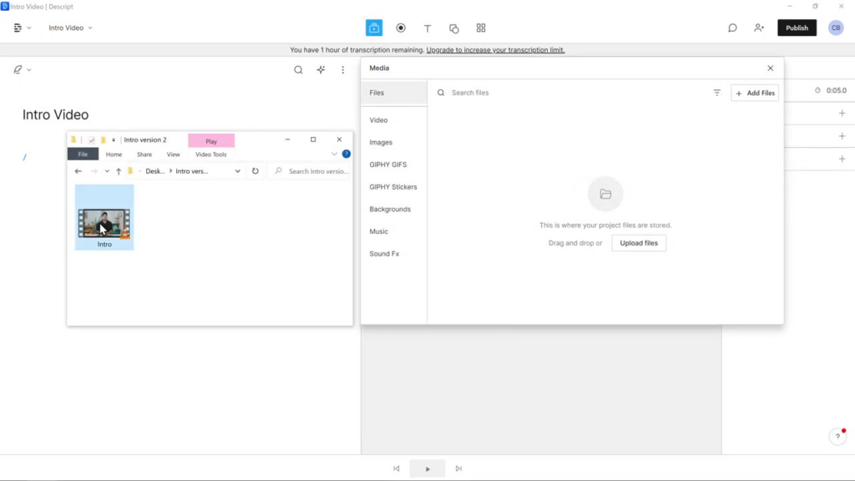
Task: Select the GIPHY Stickers category
Action: [x=392, y=187]
